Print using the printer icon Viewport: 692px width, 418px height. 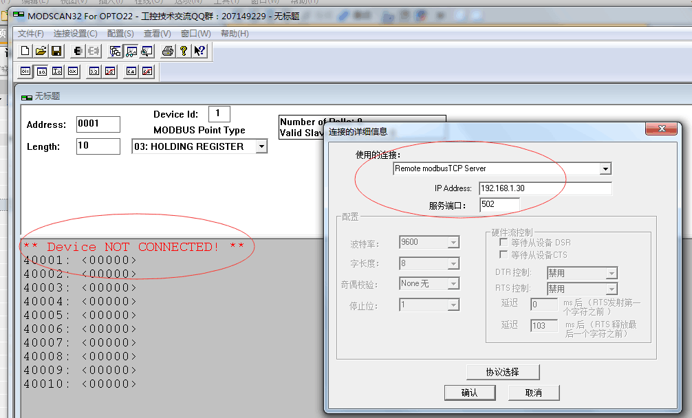[168, 51]
